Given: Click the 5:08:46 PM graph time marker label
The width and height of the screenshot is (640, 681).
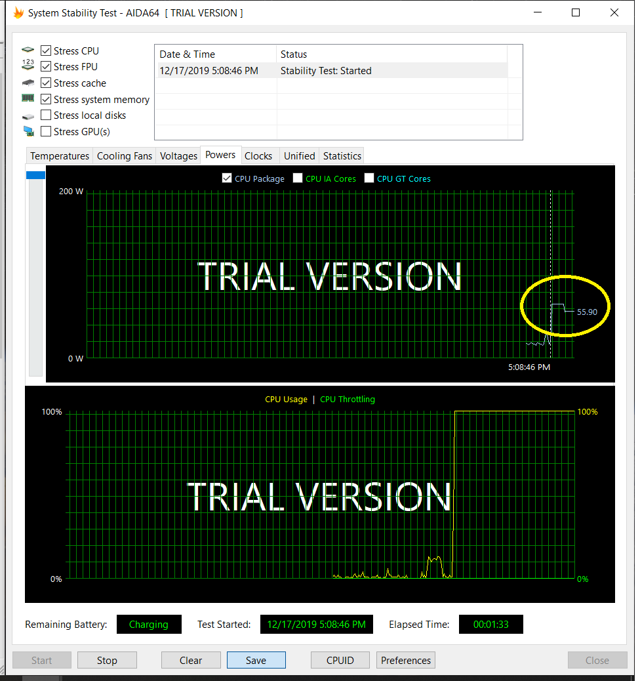Looking at the screenshot, I should (x=529, y=367).
